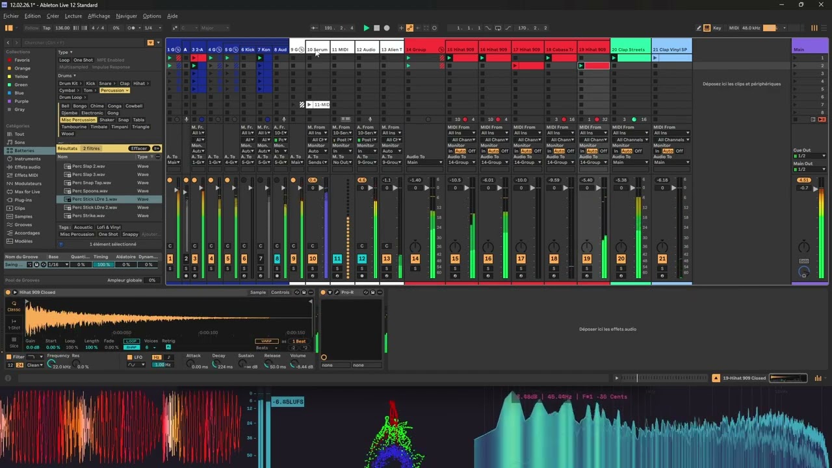Screen dimensions: 832x468
Task: Toggle Simpler LOOP button
Action: pyautogui.click(x=131, y=341)
